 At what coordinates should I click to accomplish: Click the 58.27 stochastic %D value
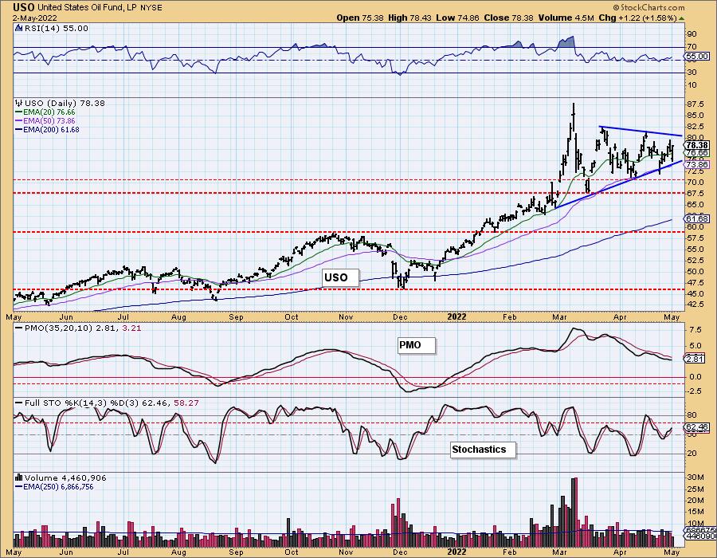point(187,403)
